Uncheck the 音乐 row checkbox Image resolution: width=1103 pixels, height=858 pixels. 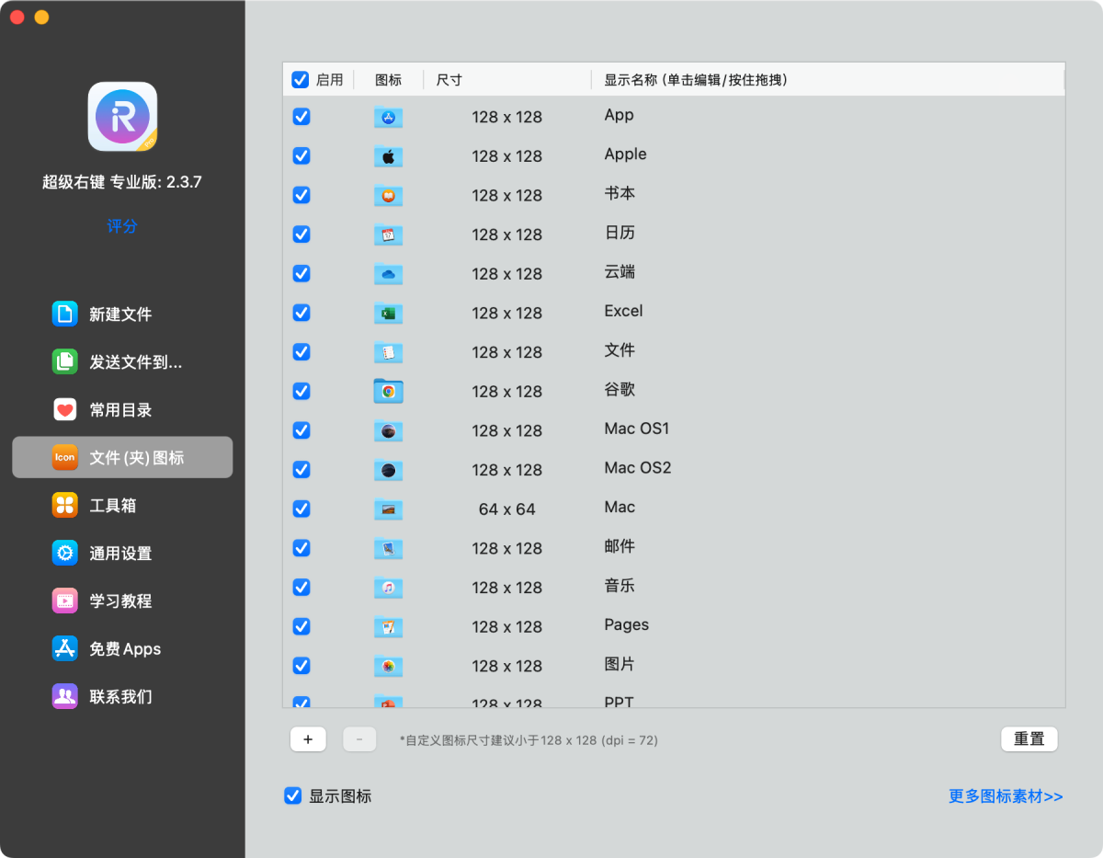pyautogui.click(x=301, y=588)
